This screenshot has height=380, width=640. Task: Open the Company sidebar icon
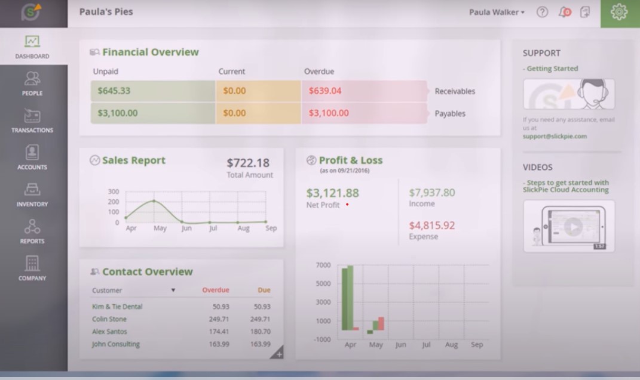[32, 268]
